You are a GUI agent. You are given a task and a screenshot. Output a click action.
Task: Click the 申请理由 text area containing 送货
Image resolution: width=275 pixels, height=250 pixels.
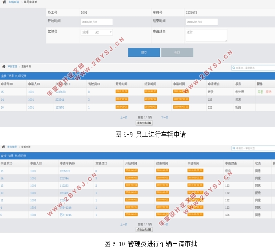(x=206, y=35)
